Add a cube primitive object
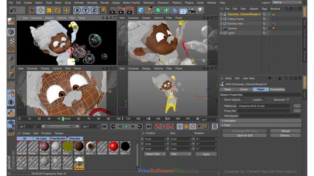 [141, 10]
